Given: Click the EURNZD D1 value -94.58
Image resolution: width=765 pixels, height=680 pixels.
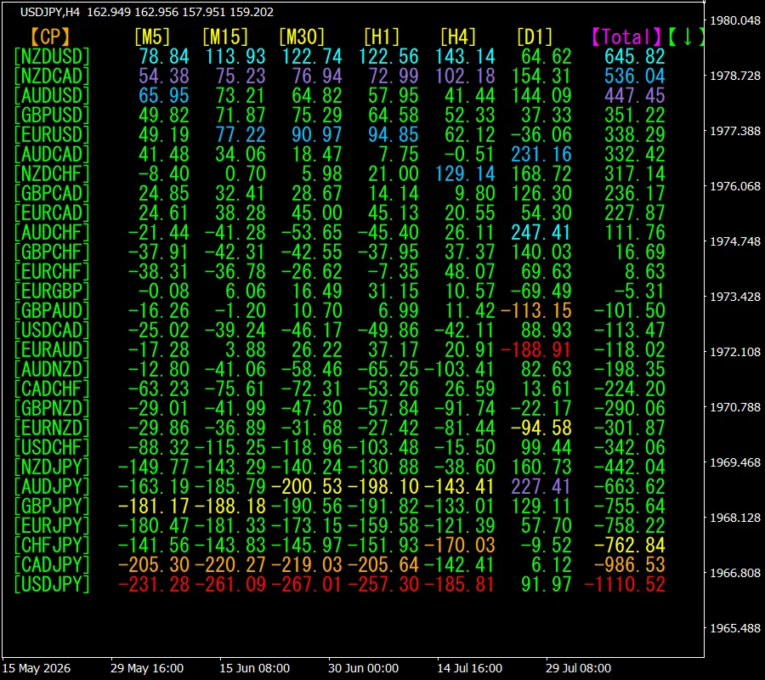Looking at the screenshot, I should tap(541, 428).
